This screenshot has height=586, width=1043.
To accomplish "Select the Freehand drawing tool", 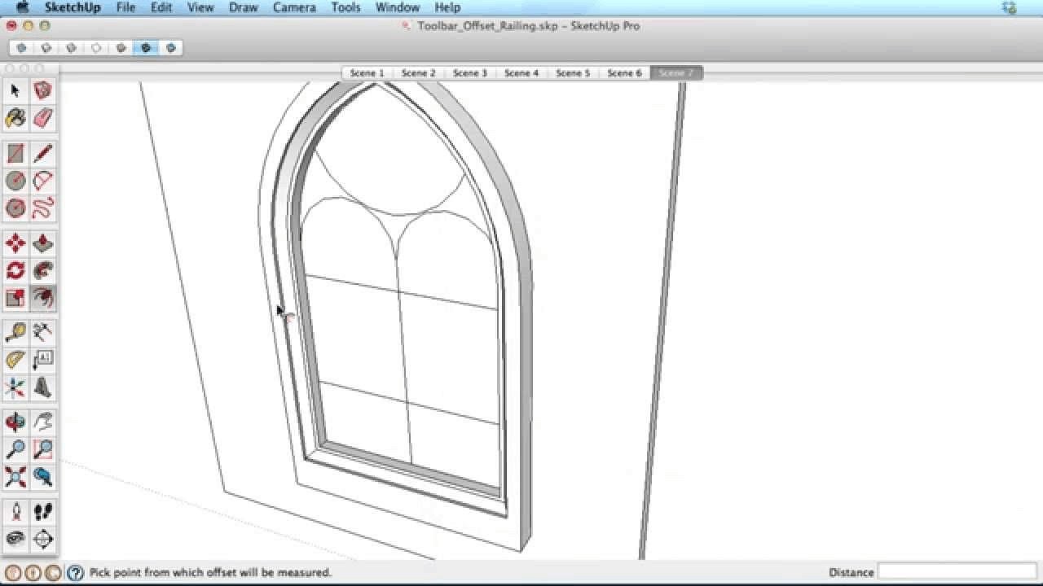I will 42,208.
